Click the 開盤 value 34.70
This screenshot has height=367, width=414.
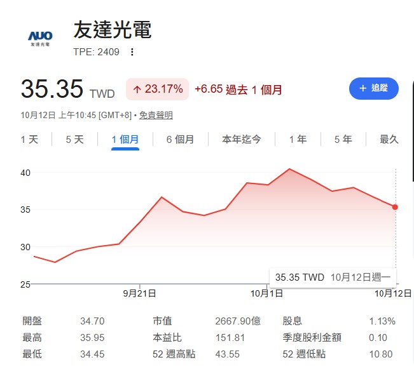92,321
